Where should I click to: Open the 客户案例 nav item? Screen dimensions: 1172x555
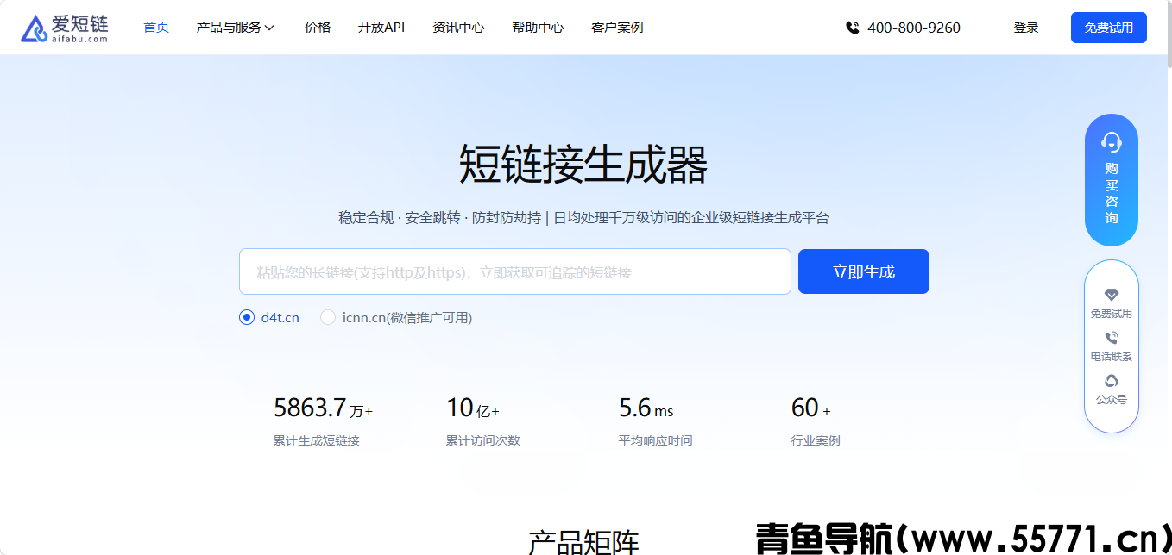click(617, 28)
